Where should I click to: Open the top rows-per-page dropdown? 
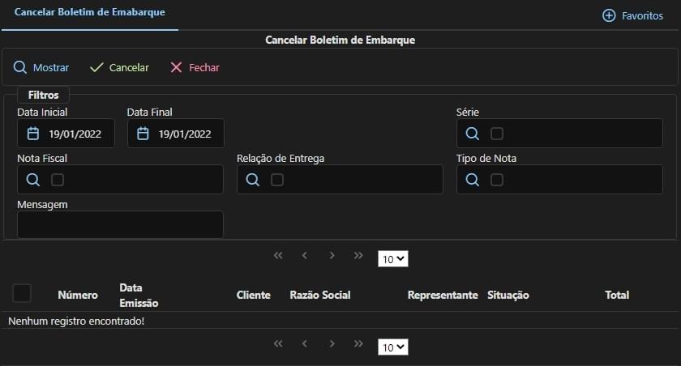click(x=393, y=259)
